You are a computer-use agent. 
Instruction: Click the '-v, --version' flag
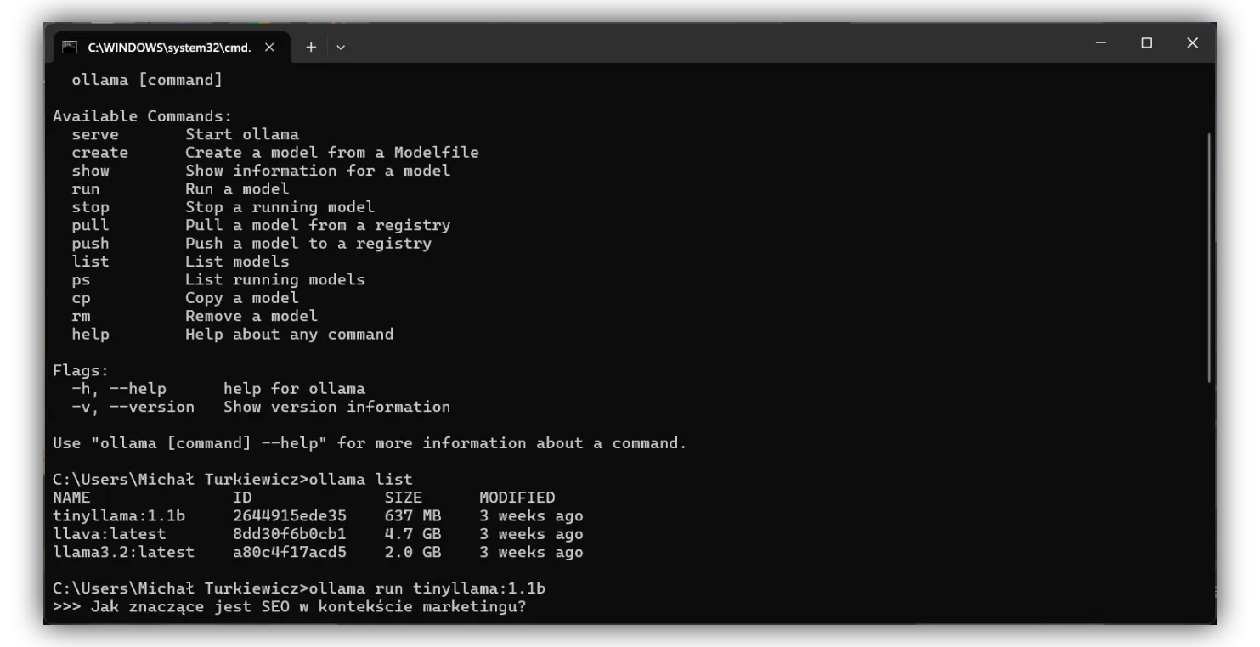(133, 407)
